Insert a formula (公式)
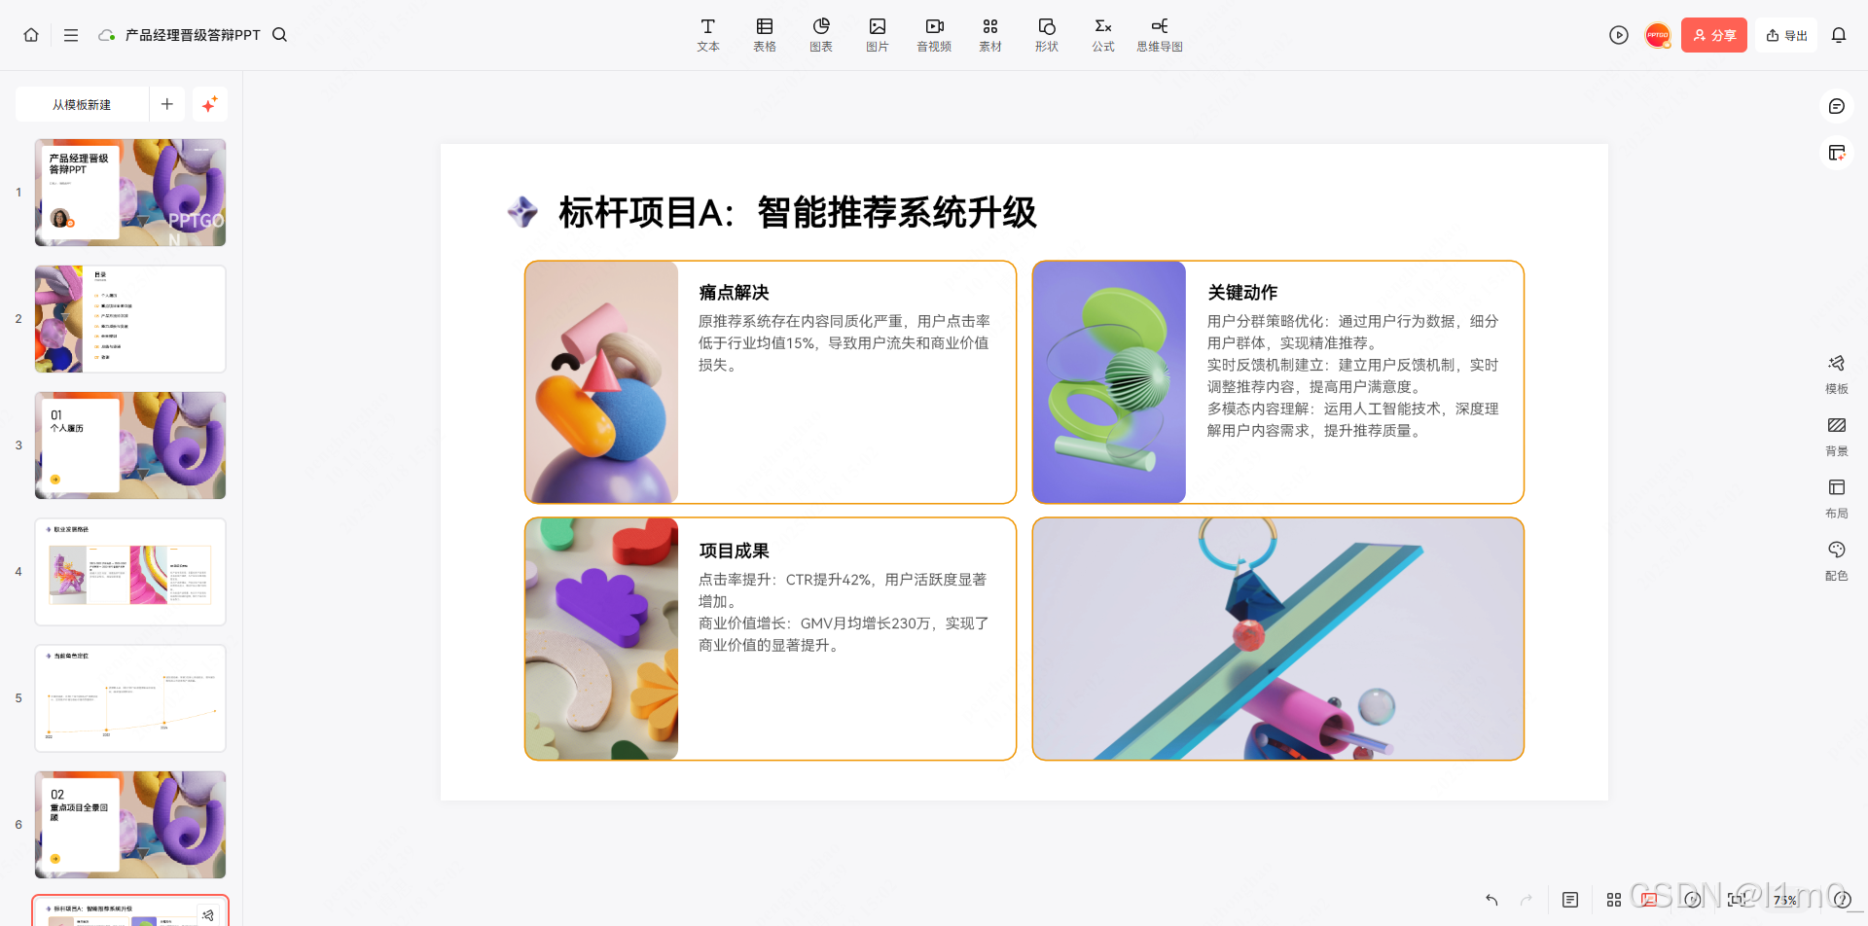Image resolution: width=1868 pixels, height=926 pixels. 1103,35
